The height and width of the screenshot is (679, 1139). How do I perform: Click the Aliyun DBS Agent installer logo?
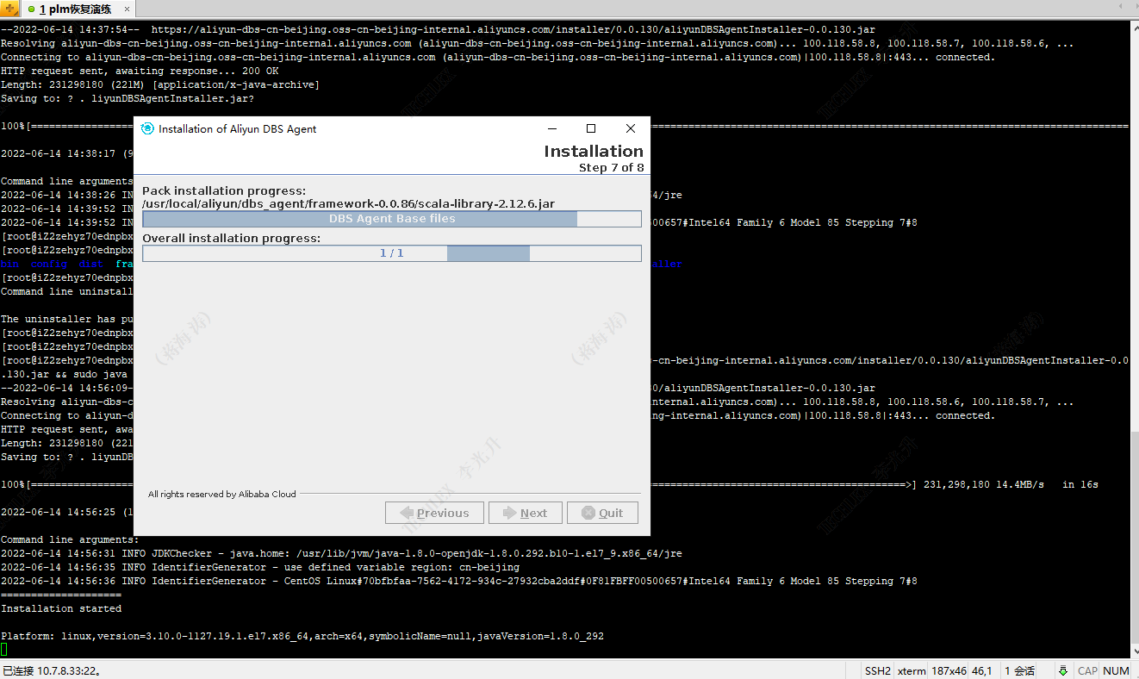(x=146, y=128)
